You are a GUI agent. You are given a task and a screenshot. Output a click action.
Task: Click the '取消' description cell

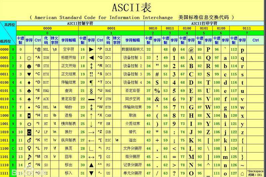pos(133,115)
